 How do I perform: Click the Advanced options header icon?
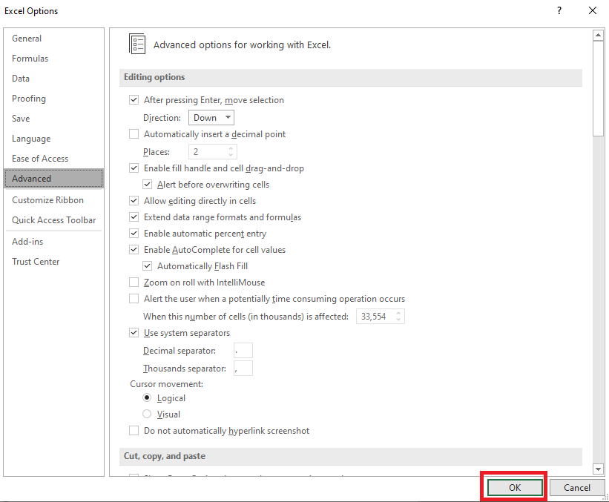pos(137,44)
